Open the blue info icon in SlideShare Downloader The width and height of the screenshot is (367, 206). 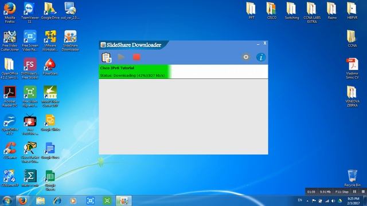261,57
